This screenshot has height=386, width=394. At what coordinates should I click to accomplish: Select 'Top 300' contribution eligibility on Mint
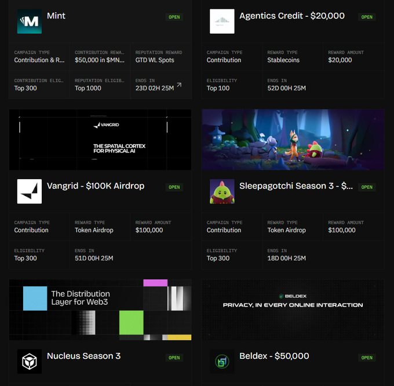pos(25,88)
